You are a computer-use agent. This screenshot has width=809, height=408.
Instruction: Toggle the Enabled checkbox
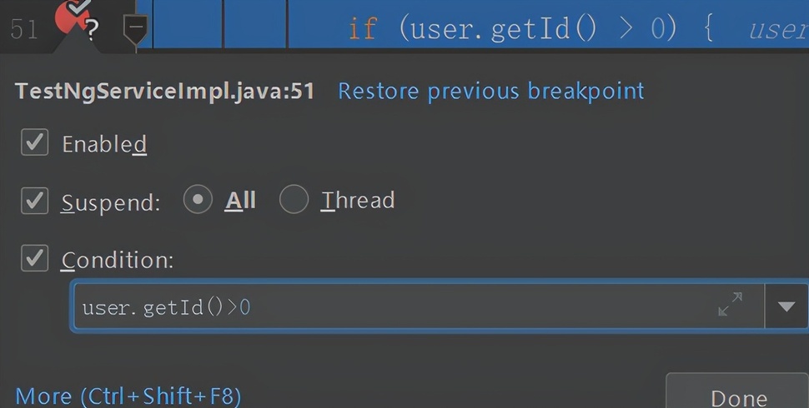pyautogui.click(x=34, y=142)
